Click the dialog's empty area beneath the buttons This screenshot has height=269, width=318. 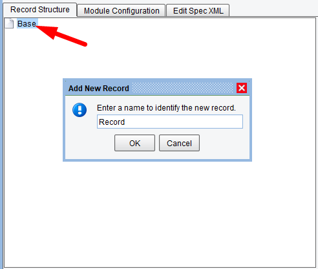pyautogui.click(x=157, y=155)
